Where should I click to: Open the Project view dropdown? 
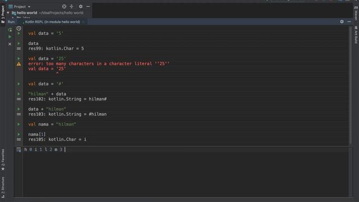coord(20,7)
